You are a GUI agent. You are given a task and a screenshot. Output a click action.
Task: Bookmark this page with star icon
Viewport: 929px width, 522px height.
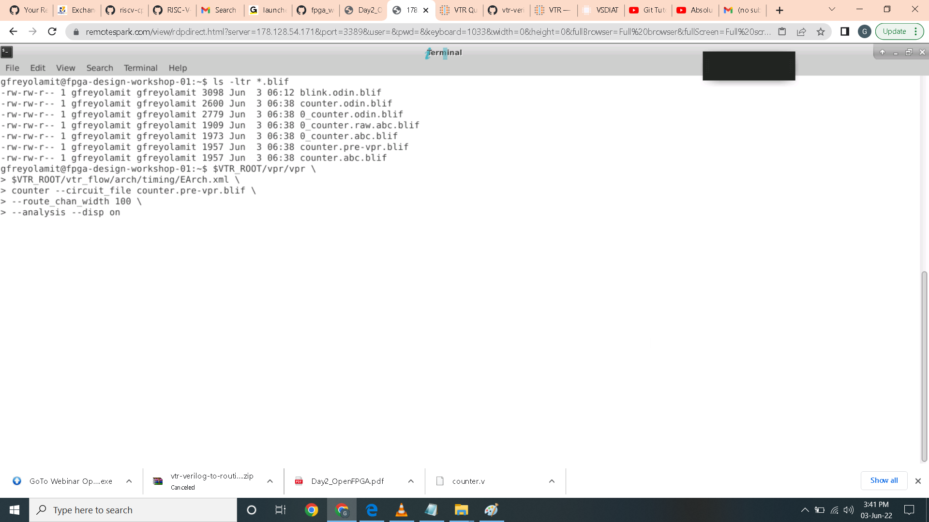click(821, 31)
